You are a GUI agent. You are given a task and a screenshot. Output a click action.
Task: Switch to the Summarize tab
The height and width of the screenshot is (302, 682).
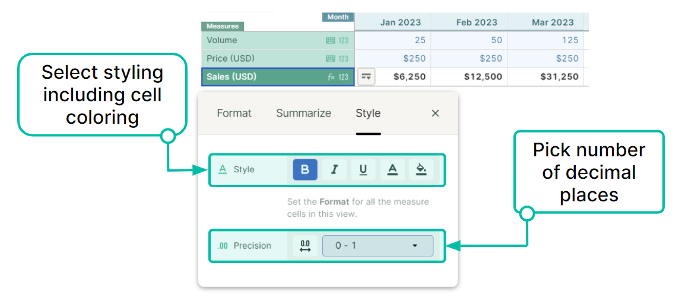[303, 113]
